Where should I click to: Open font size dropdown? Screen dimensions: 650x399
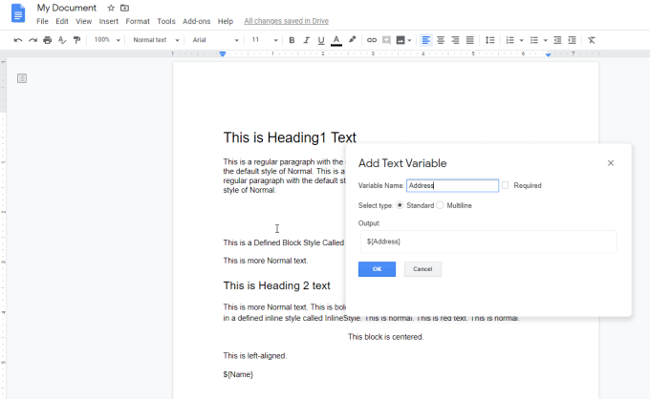(265, 40)
